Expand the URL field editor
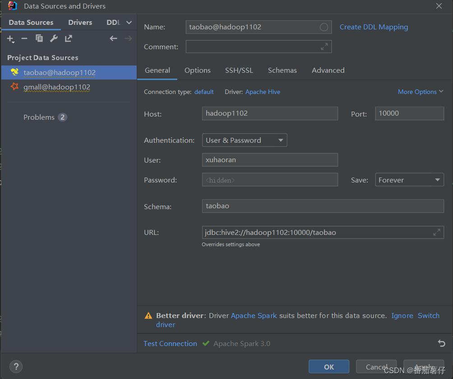Viewport: 453px width, 379px height. pos(437,232)
